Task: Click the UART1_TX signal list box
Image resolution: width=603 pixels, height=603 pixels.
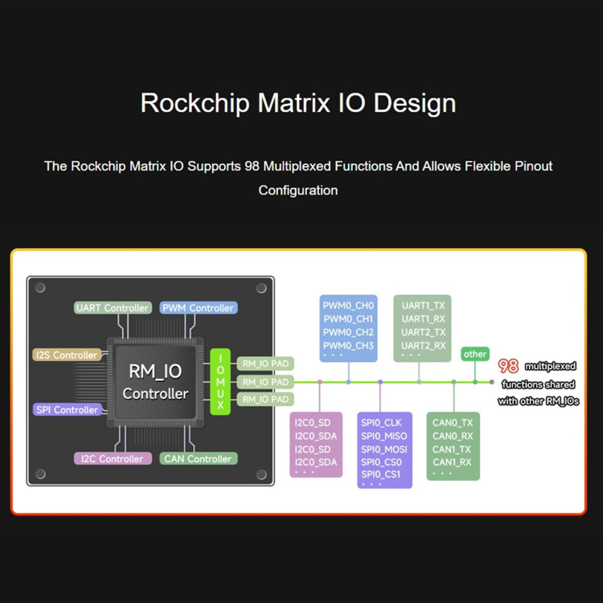Action: 422,328
